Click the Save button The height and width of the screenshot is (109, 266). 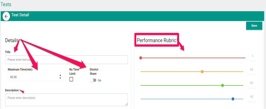tap(254, 26)
